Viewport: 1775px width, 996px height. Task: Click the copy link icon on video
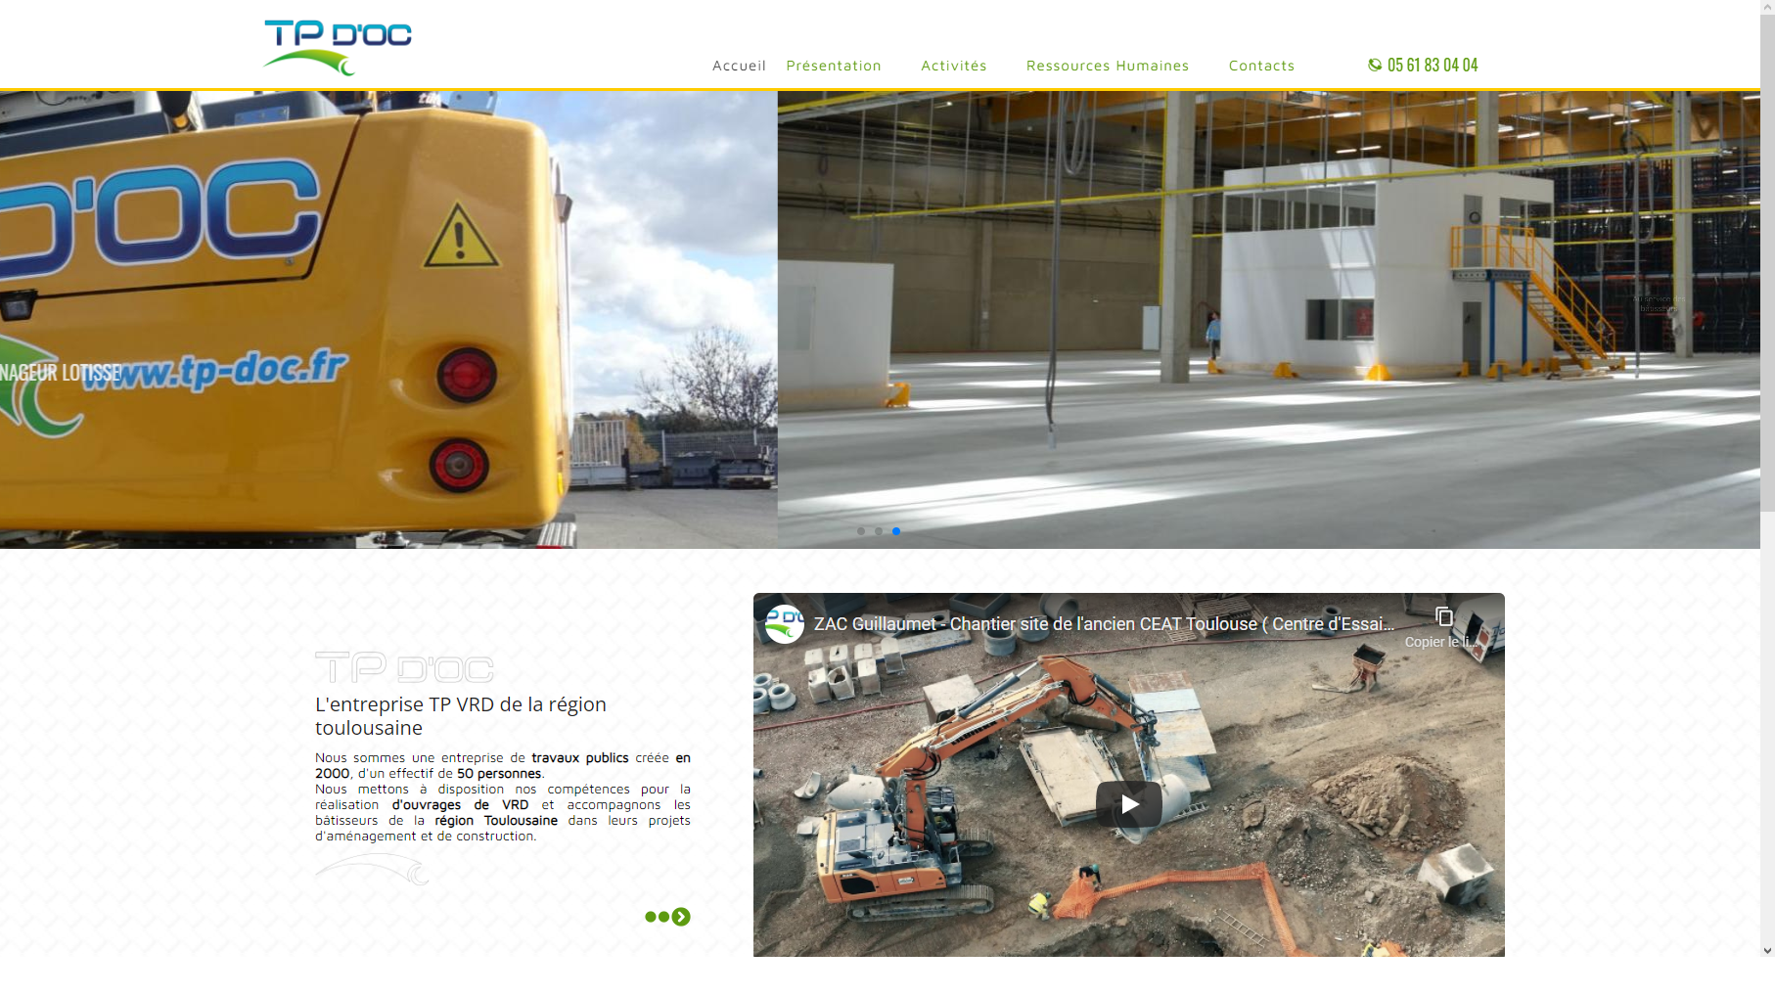point(1443,616)
